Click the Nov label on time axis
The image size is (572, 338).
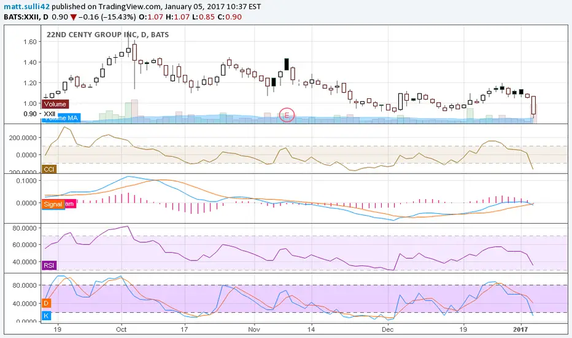(x=254, y=329)
